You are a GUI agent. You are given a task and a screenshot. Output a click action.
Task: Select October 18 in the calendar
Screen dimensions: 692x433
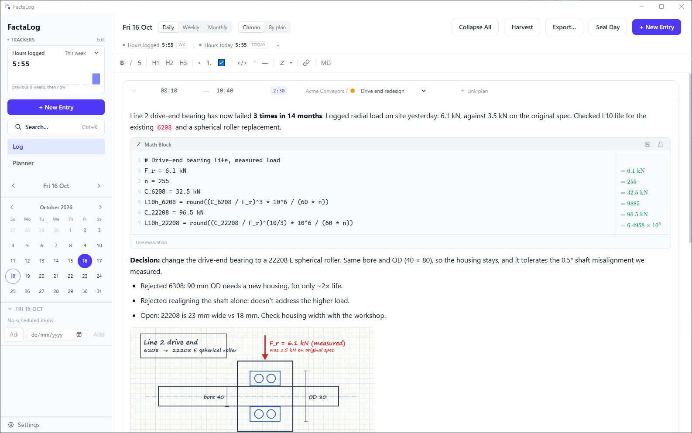13,276
